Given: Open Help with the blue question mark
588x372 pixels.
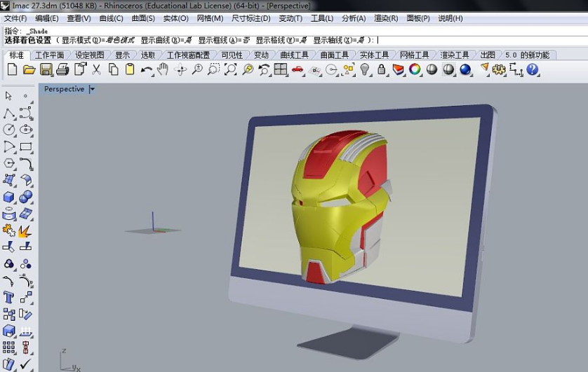Looking at the screenshot, I should point(533,69).
